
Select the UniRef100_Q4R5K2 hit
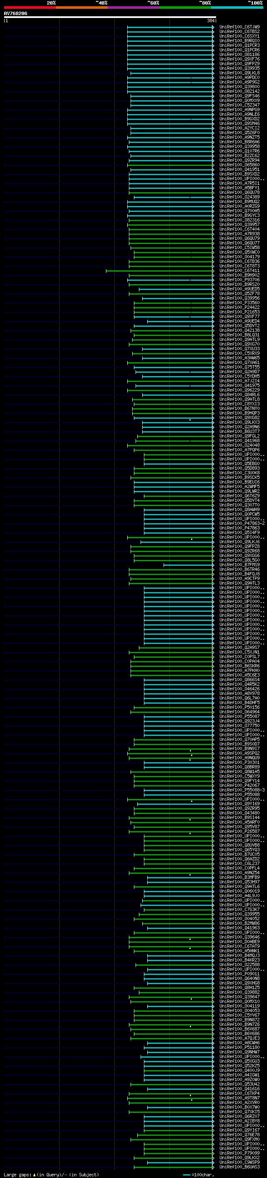(239, 684)
